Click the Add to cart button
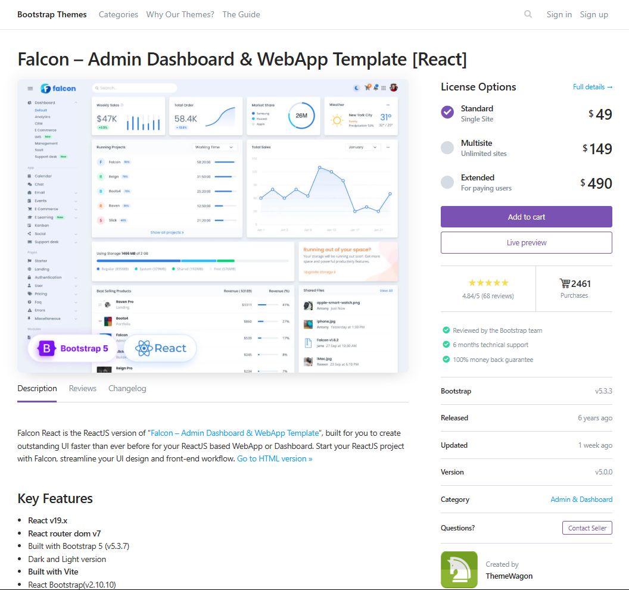The height and width of the screenshot is (590, 629). [527, 217]
